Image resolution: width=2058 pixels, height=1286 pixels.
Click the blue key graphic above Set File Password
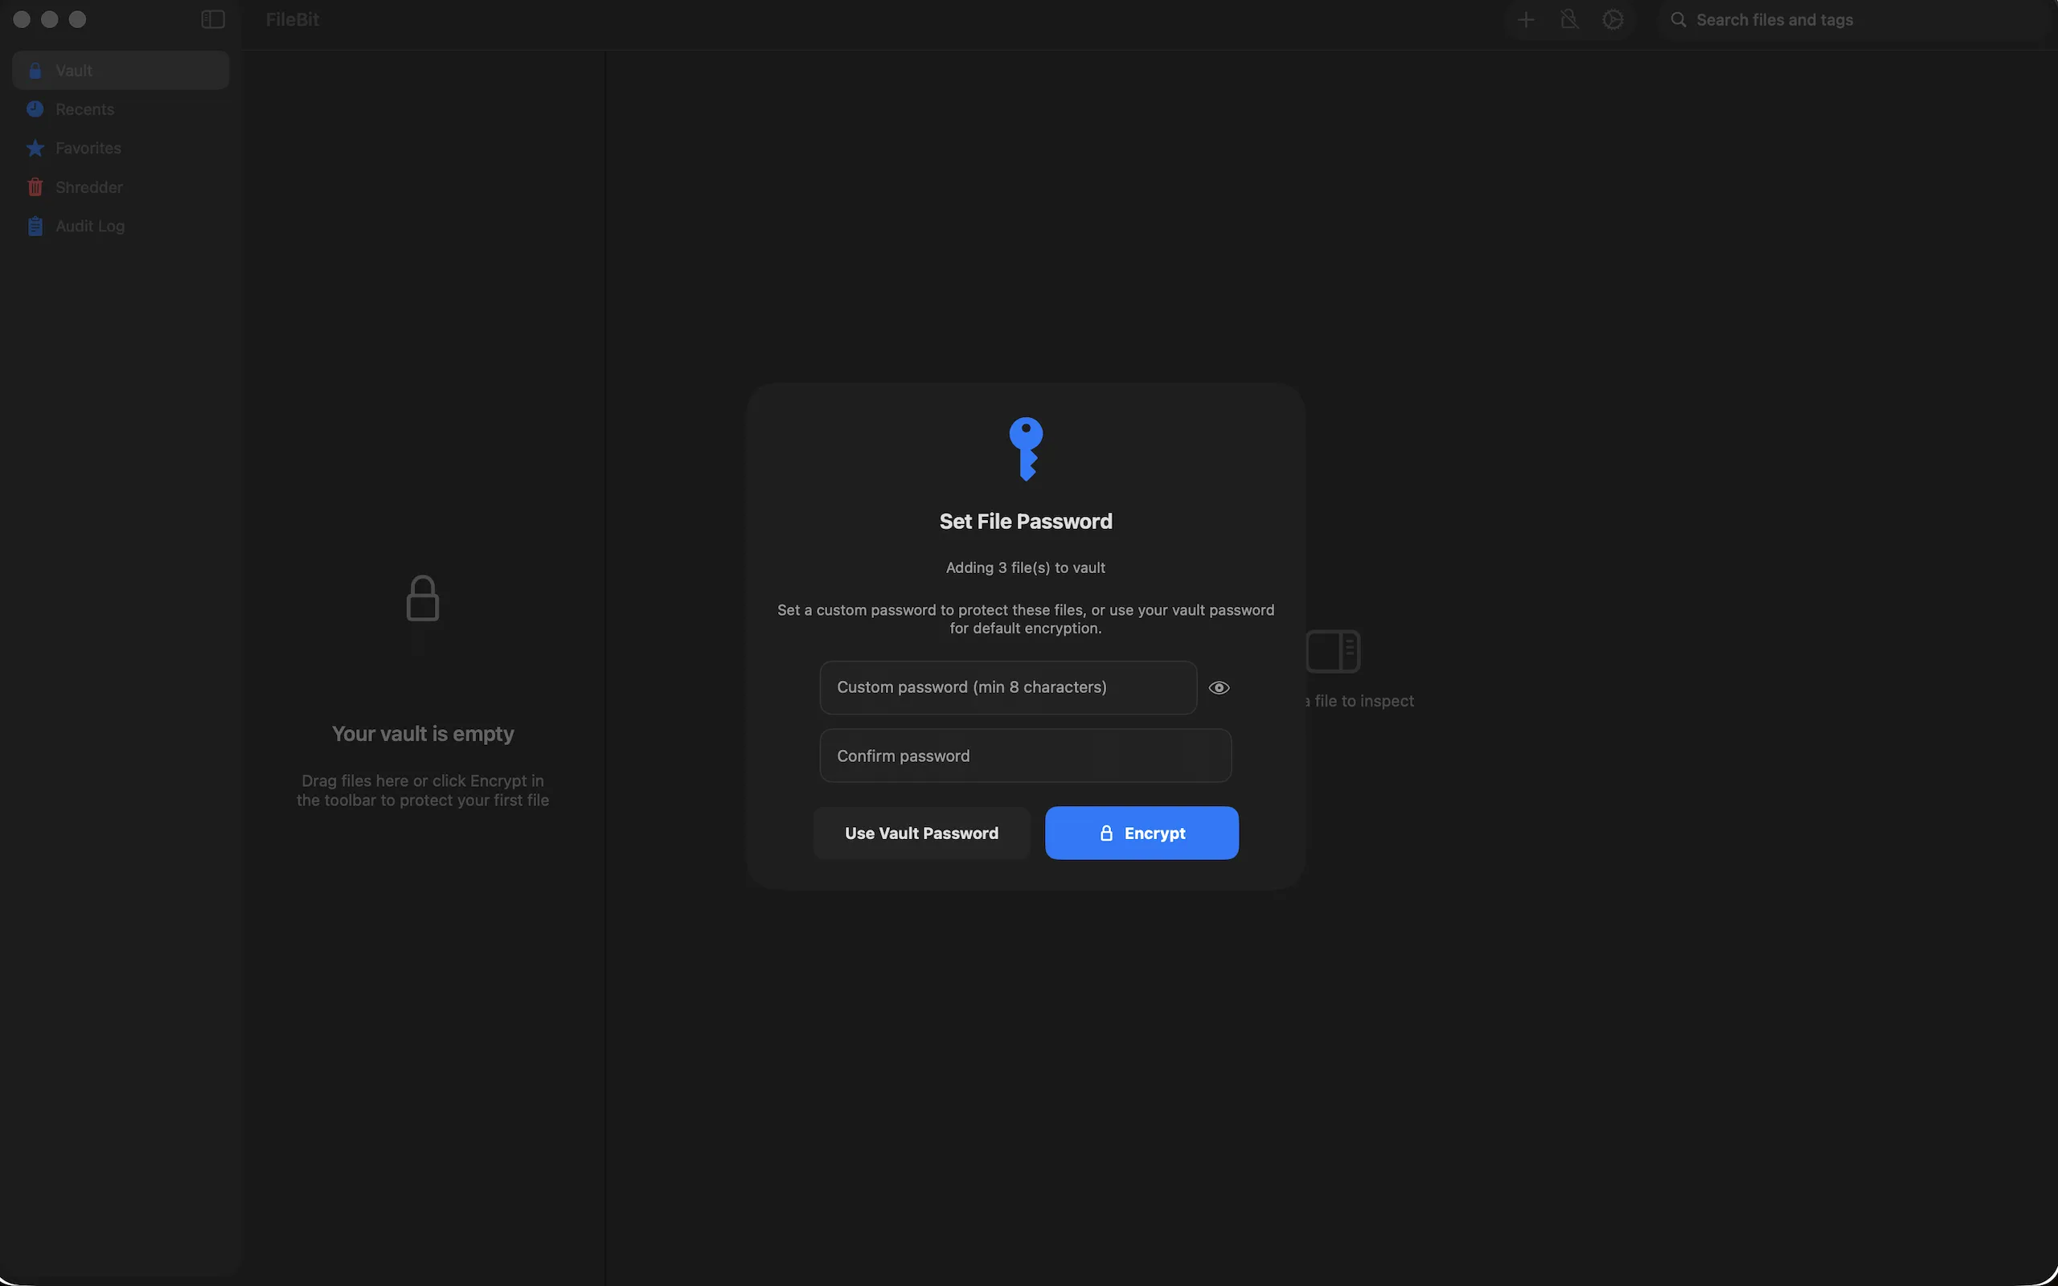pyautogui.click(x=1026, y=448)
